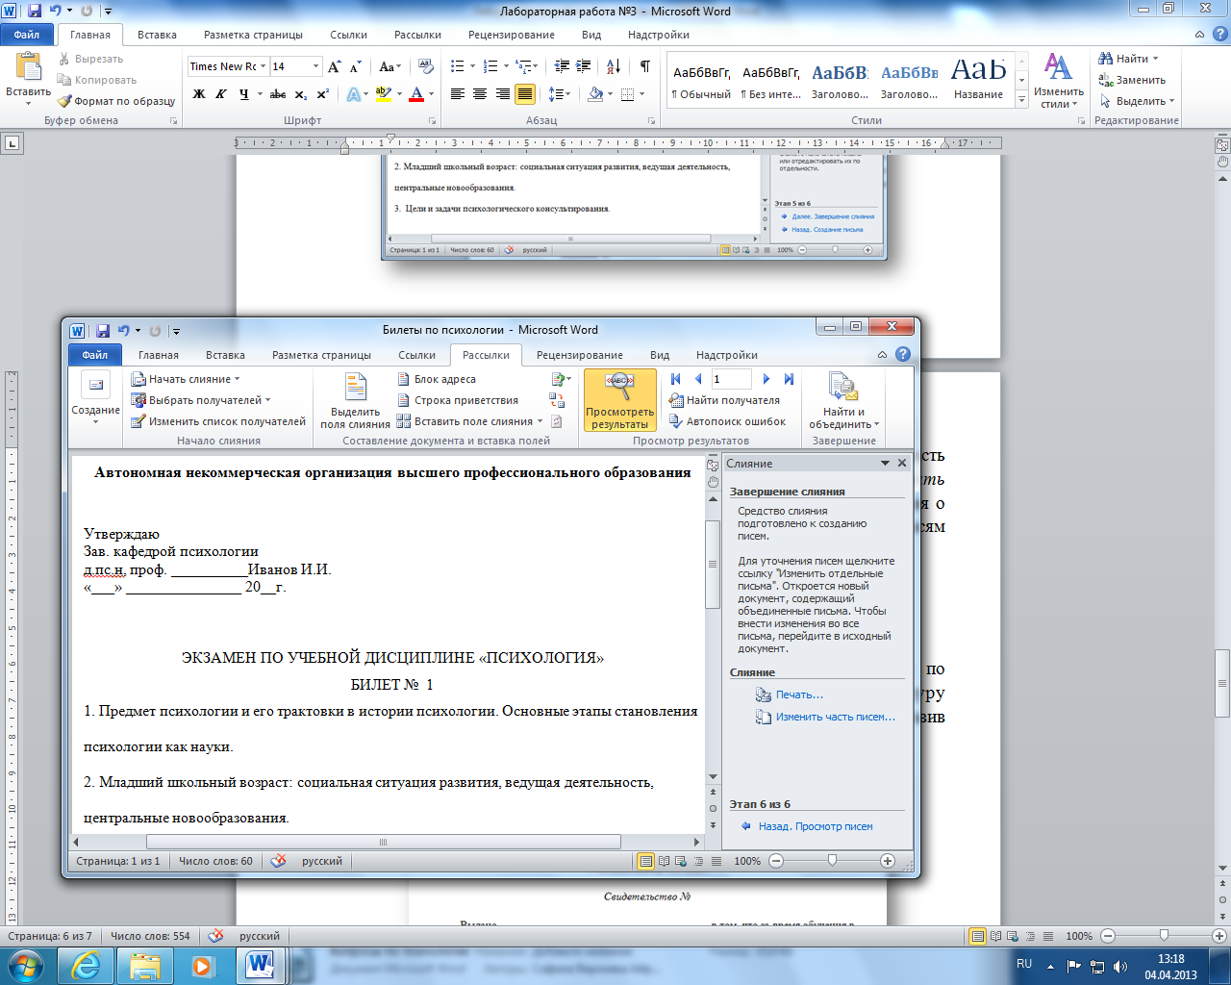Screen dimensions: 1231x985
Task: Click the merge record number field
Action: coord(731,379)
